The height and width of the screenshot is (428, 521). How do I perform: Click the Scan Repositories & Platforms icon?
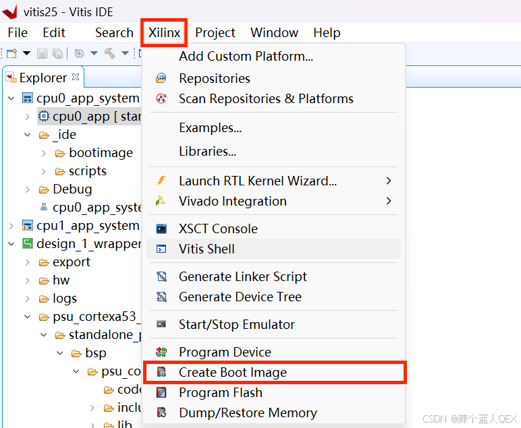coord(161,98)
